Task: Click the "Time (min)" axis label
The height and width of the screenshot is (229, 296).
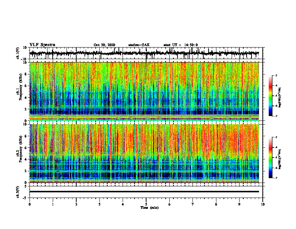Action: coord(149,208)
